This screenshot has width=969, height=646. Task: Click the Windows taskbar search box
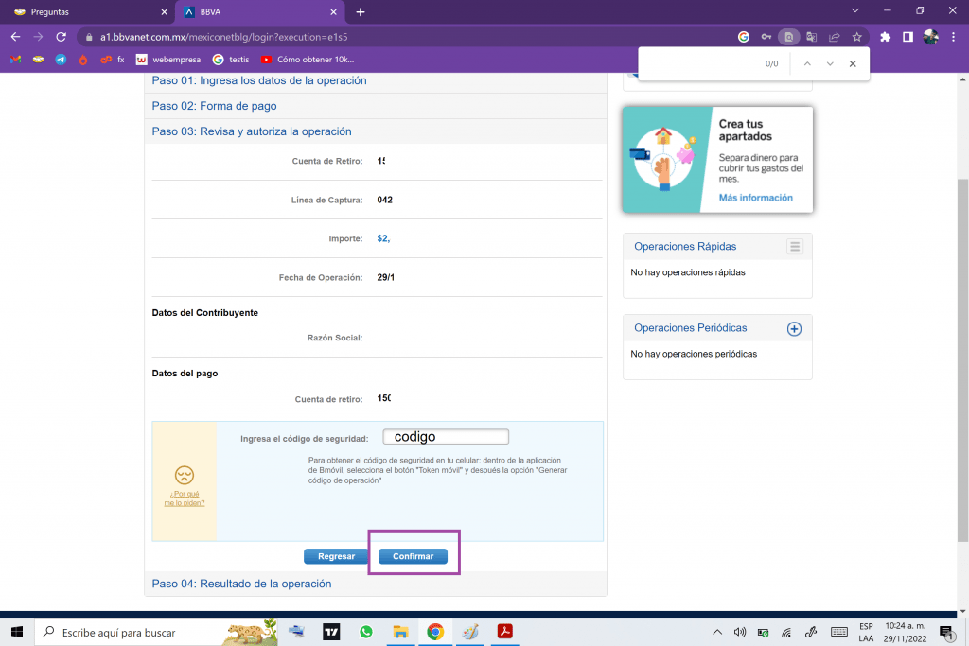pyautogui.click(x=156, y=632)
